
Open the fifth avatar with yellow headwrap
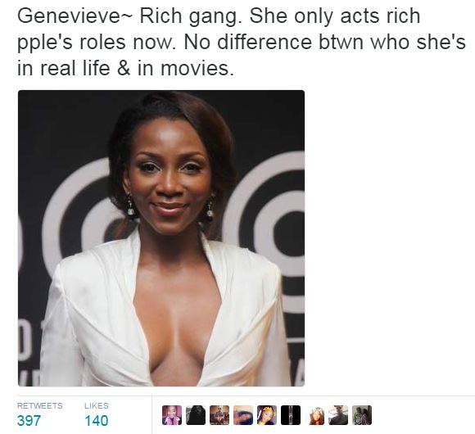267,415
